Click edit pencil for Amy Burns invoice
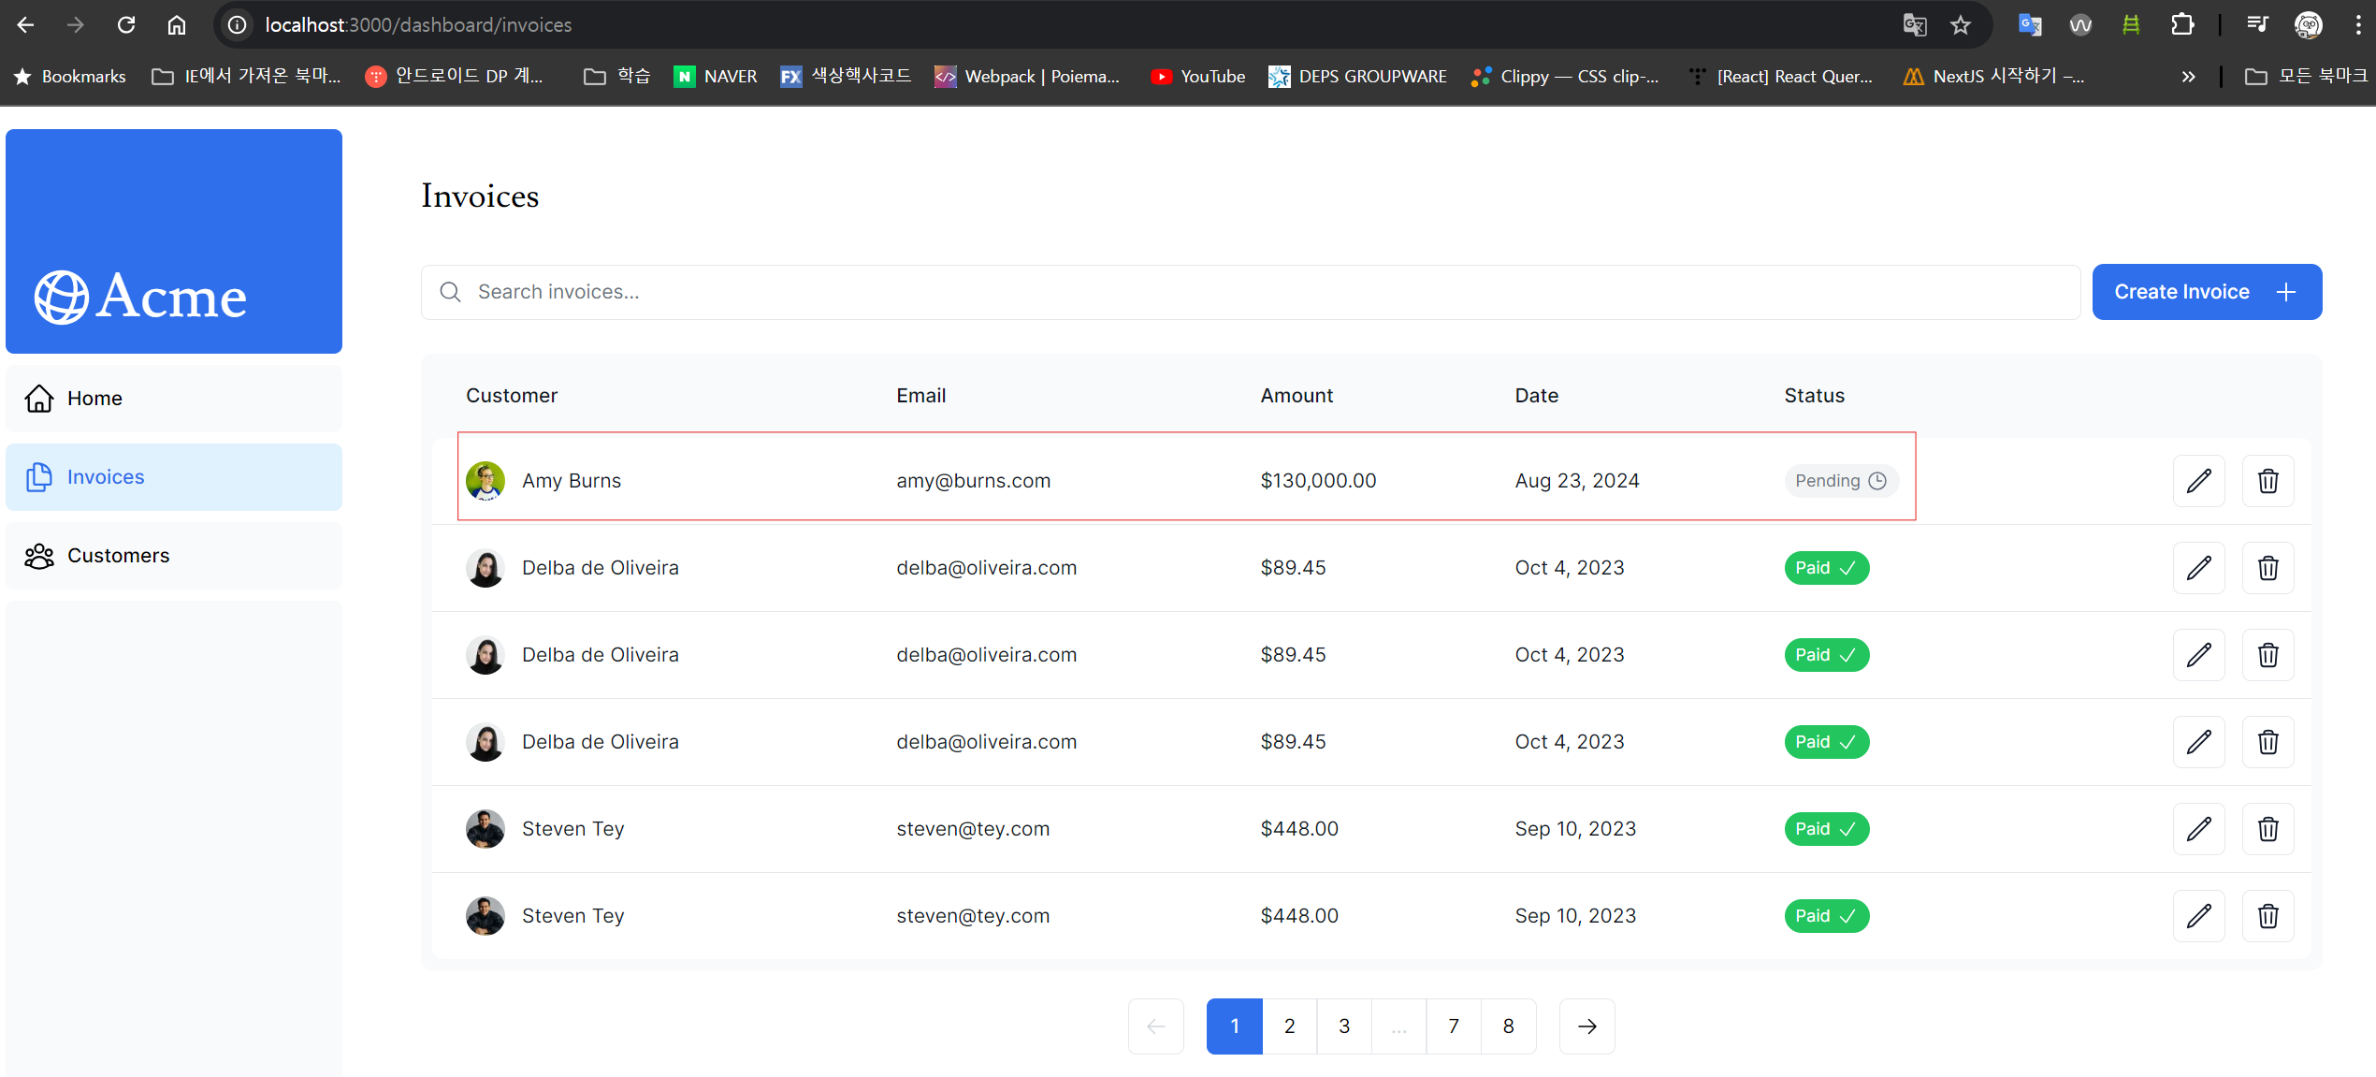Image resolution: width=2376 pixels, height=1077 pixels. [2198, 481]
